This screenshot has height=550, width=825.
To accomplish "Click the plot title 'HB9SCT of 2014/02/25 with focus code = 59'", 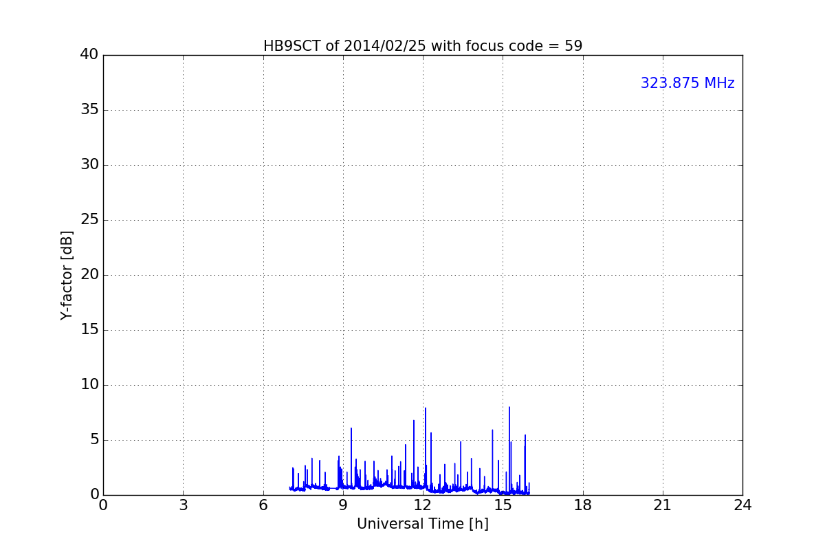I will point(423,46).
